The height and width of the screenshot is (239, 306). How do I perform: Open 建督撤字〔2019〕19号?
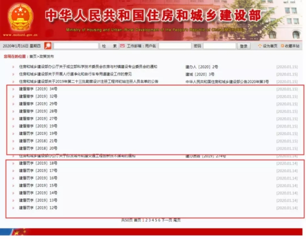(38, 126)
